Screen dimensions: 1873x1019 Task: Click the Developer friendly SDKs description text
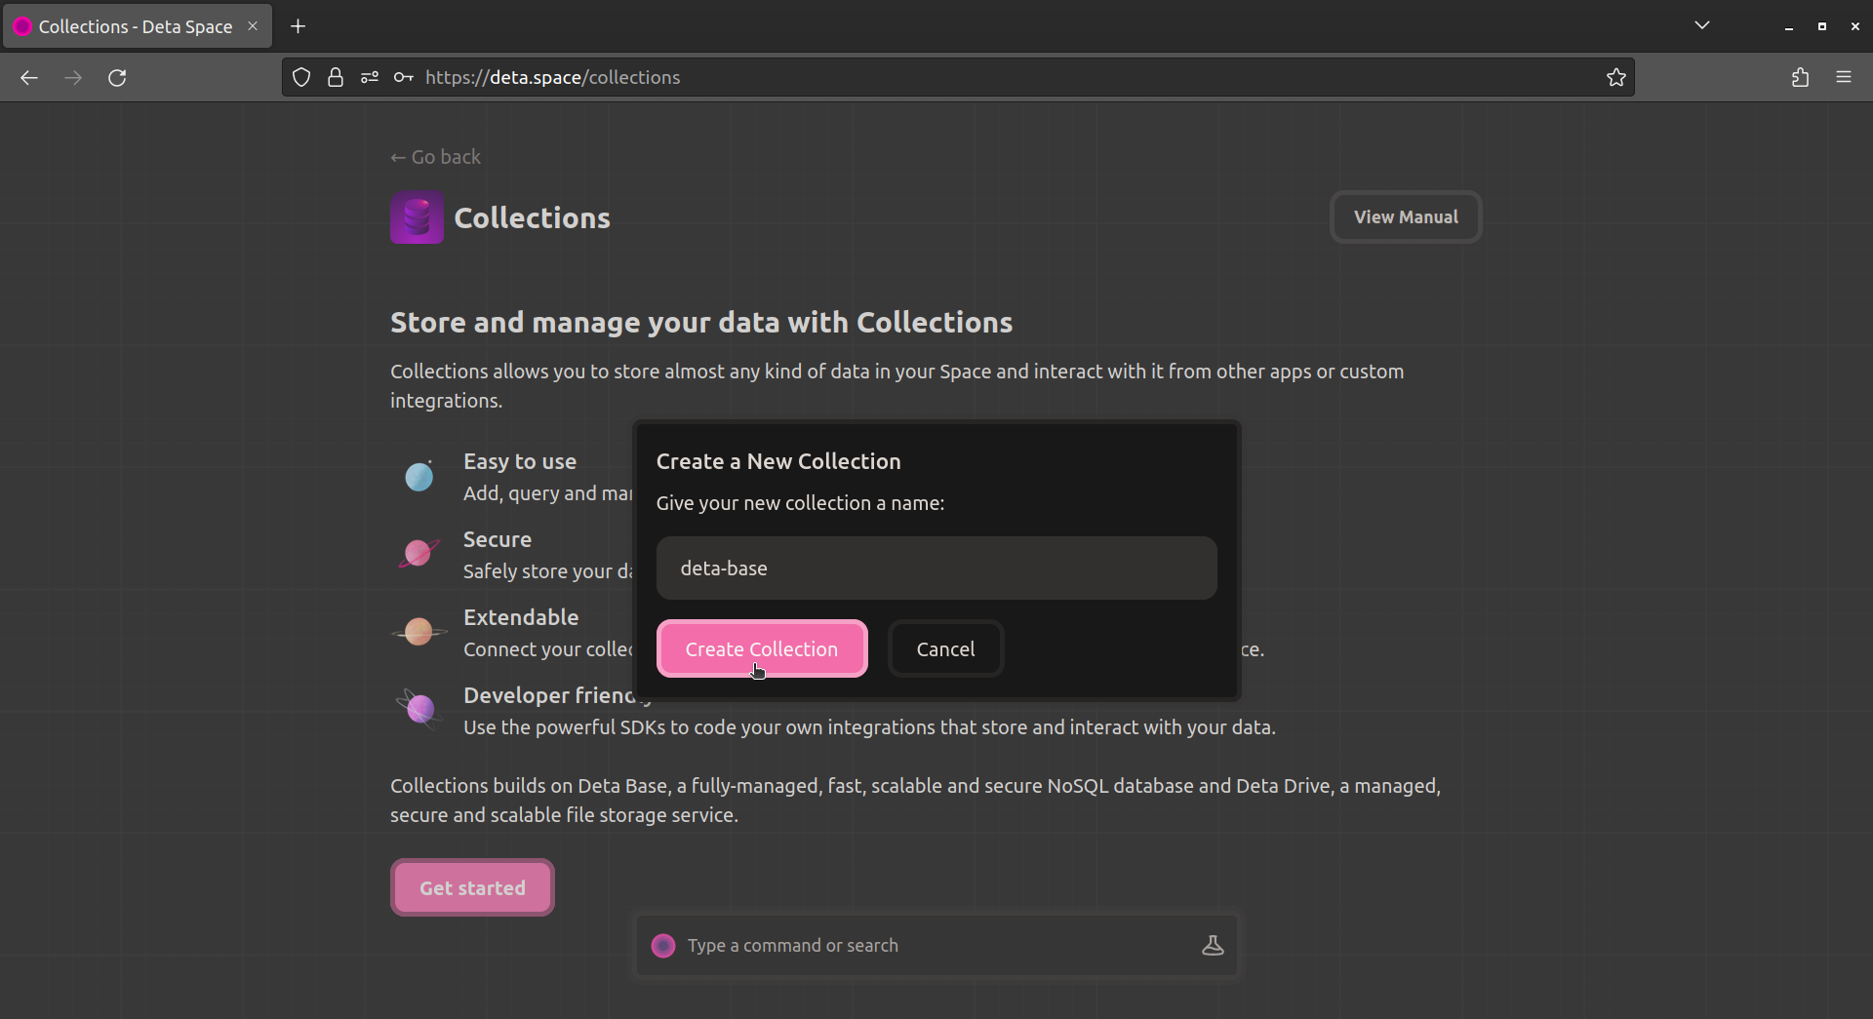point(869,727)
